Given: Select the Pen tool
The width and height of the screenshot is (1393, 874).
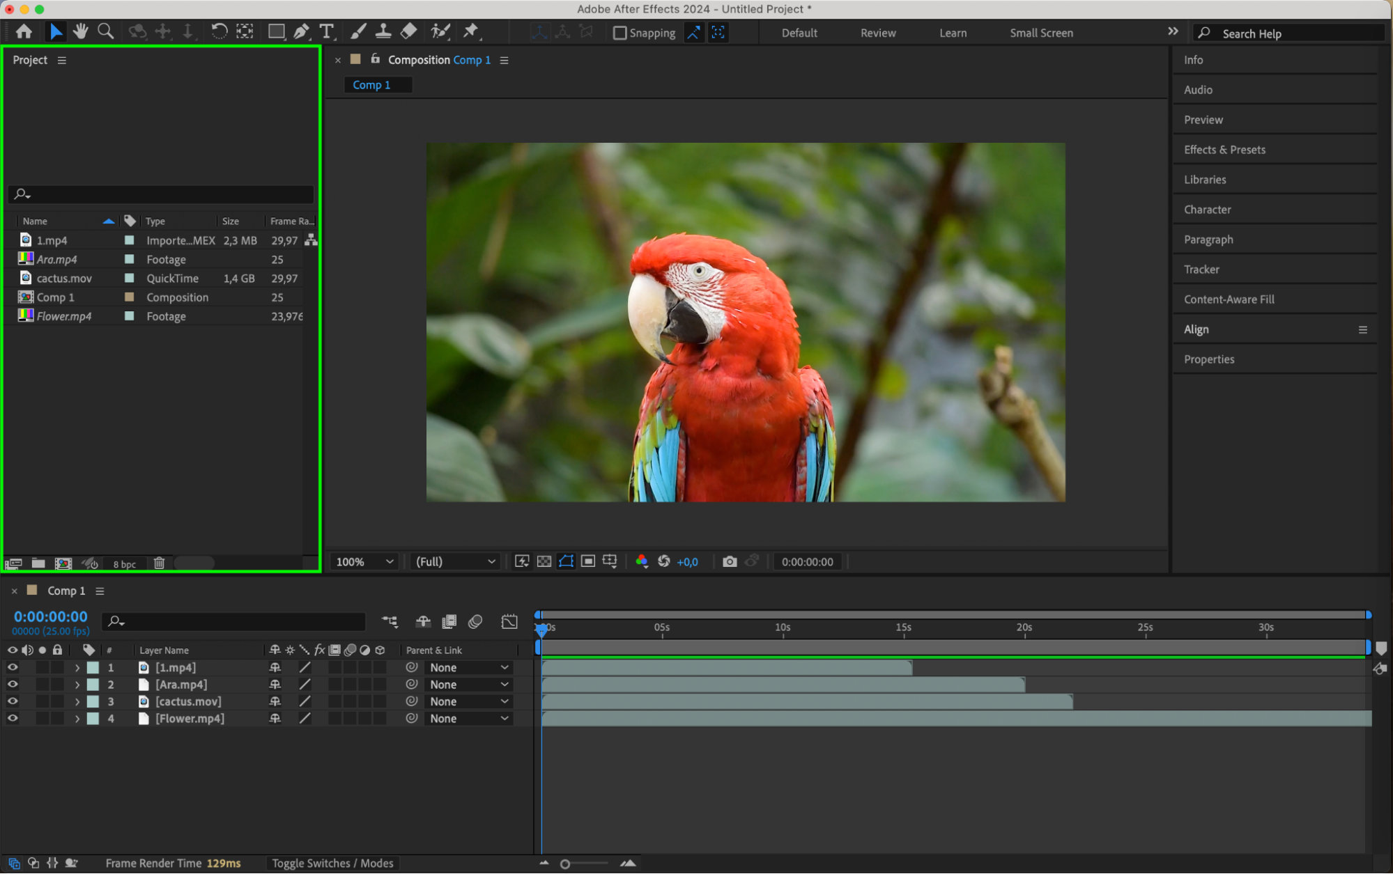Looking at the screenshot, I should [301, 31].
